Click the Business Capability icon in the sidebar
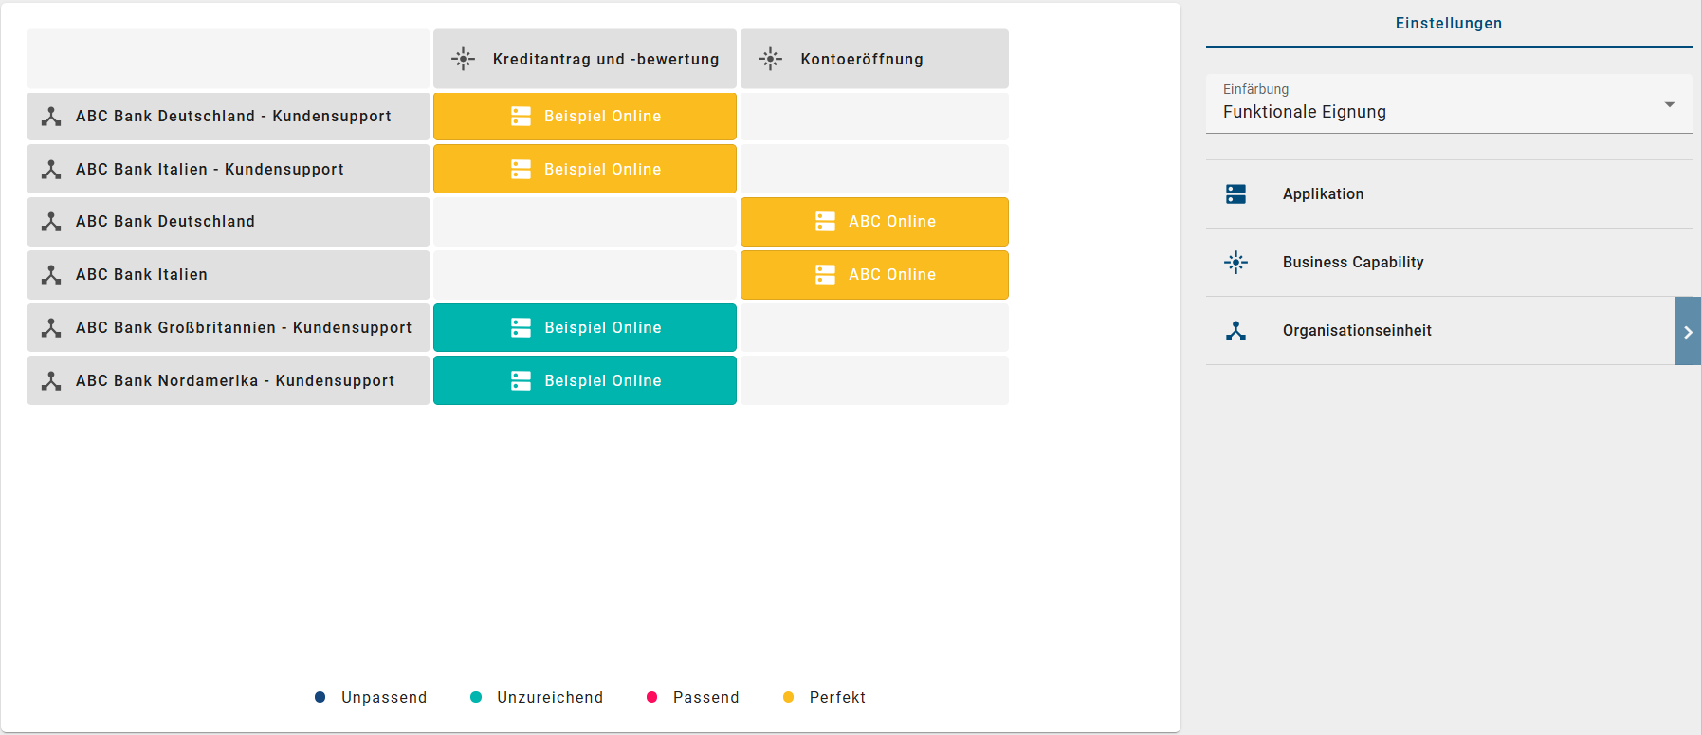 coord(1236,262)
